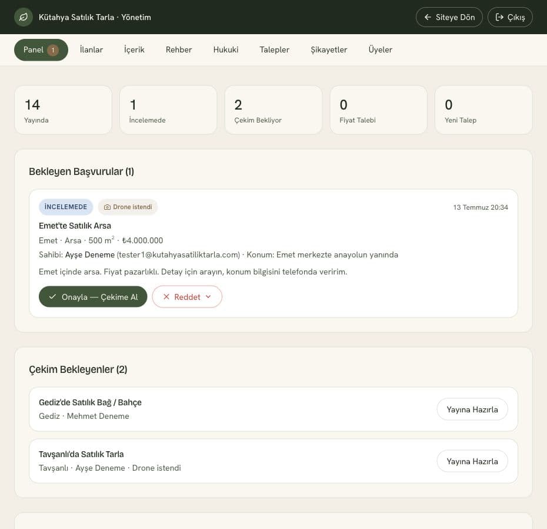Click the Çekim Bekleyenler (2) heading
This screenshot has height=529, width=547.
pos(78,369)
